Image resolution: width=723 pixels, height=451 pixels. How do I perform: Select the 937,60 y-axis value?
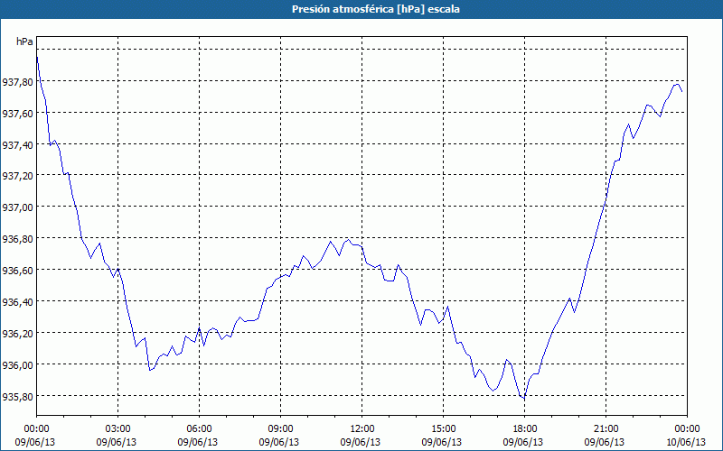pos(18,114)
